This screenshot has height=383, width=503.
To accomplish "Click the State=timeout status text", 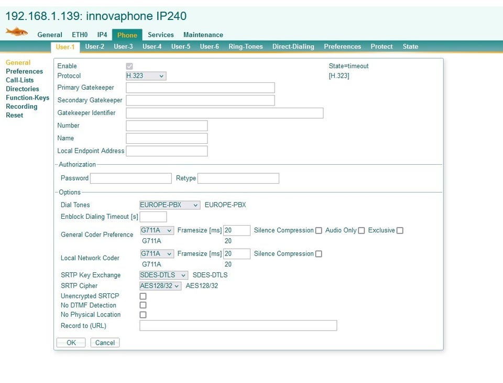I will pos(348,66).
